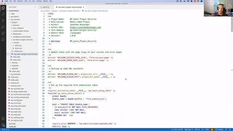Open the Extensions view
This screenshot has height=131, width=233.
3,33
